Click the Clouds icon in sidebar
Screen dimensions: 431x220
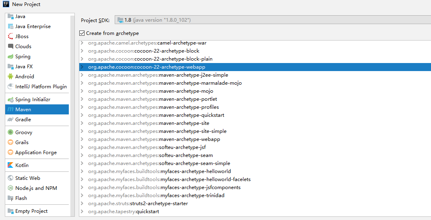point(10,46)
